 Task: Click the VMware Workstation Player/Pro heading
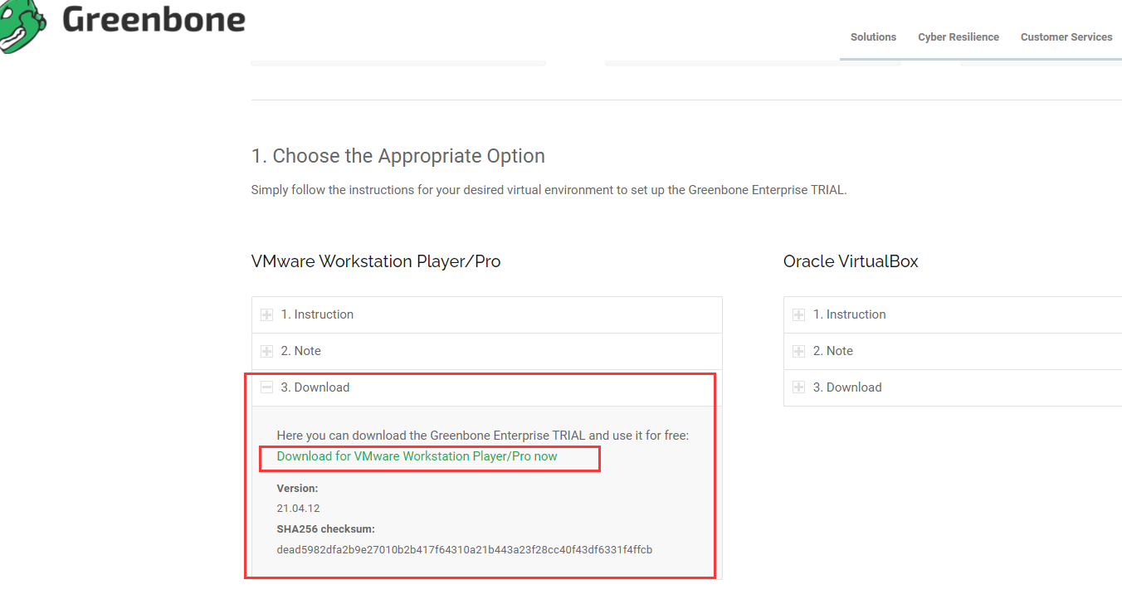click(x=376, y=261)
